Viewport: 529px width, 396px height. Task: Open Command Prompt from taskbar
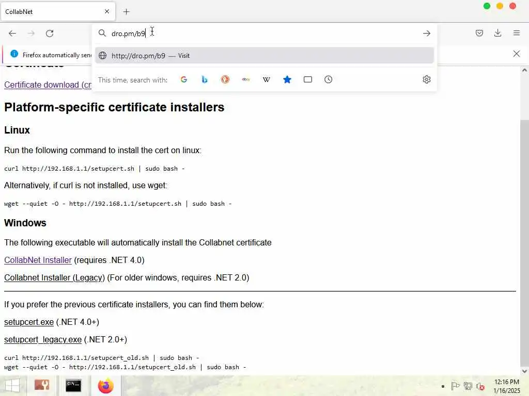[73, 386]
